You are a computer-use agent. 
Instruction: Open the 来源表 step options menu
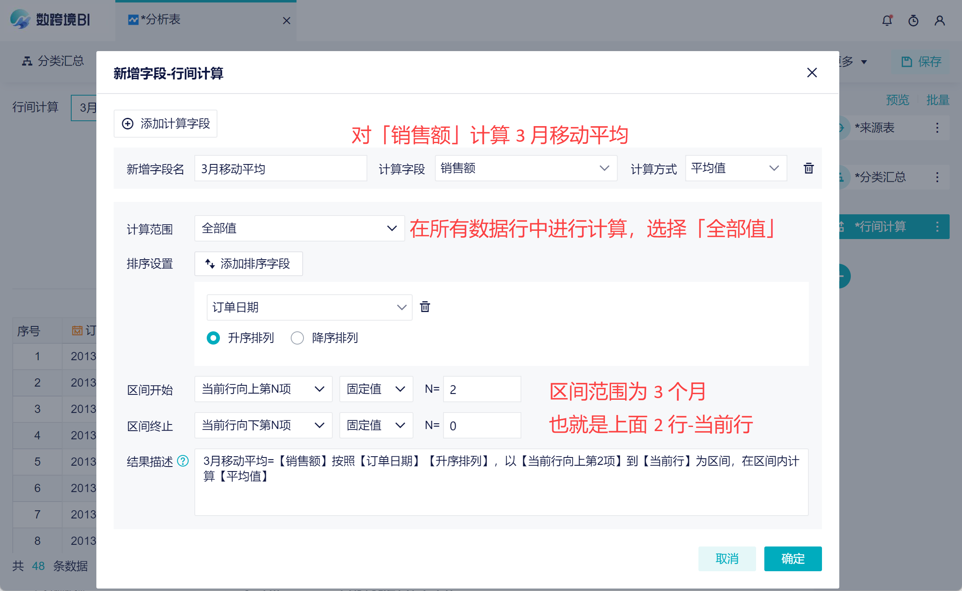(937, 128)
